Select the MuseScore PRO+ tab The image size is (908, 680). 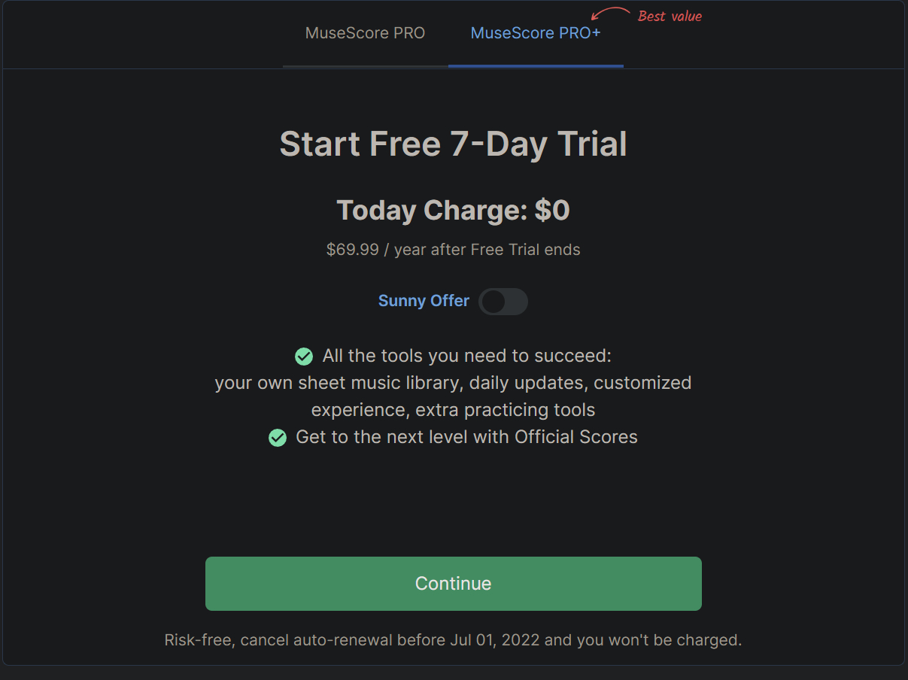pyautogui.click(x=535, y=34)
